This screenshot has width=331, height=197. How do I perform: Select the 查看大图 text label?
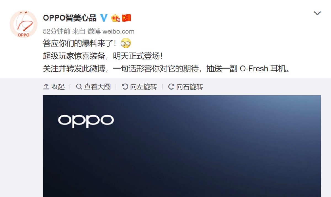(x=97, y=87)
